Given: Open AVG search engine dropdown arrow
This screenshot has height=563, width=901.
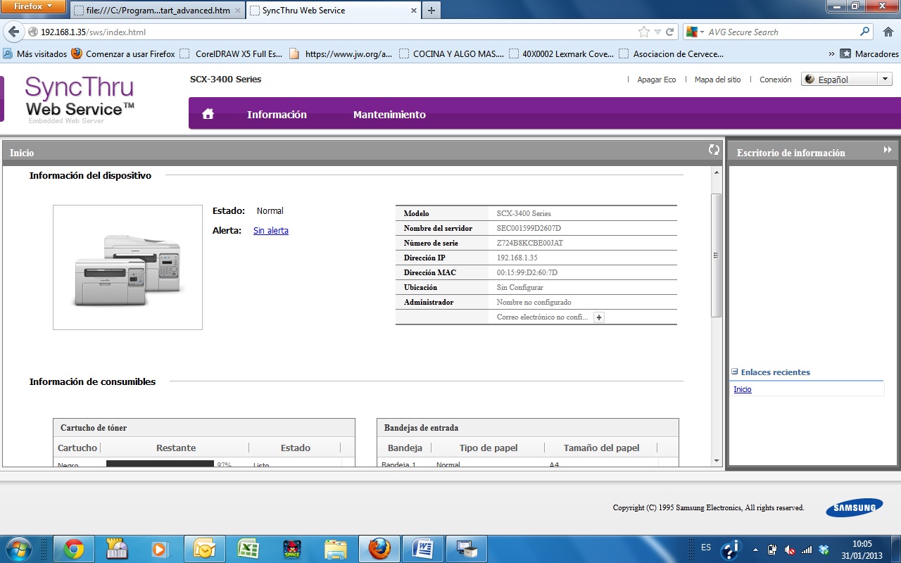Looking at the screenshot, I should [702, 32].
